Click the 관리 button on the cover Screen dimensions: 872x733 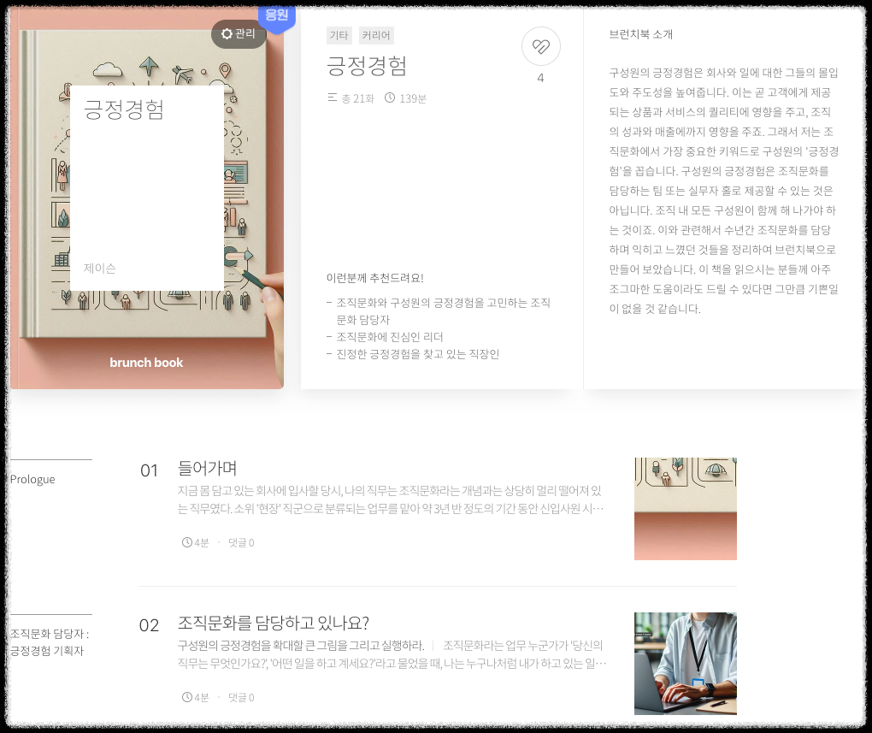[x=238, y=34]
